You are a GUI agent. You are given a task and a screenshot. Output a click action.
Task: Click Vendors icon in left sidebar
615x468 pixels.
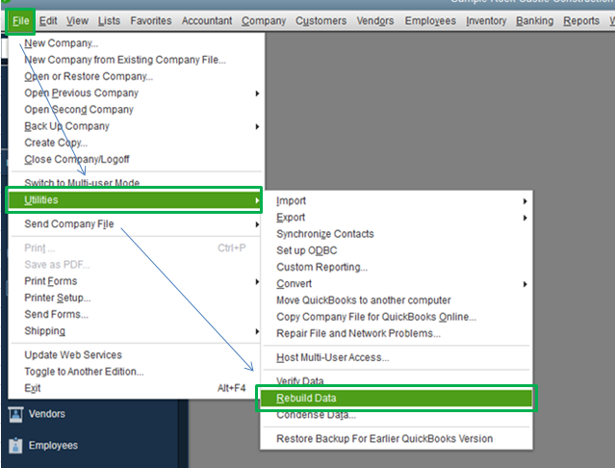15,414
